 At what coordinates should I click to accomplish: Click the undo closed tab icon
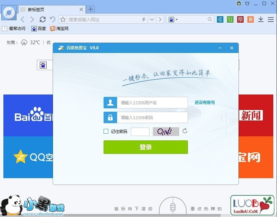pyautogui.click(x=53, y=19)
